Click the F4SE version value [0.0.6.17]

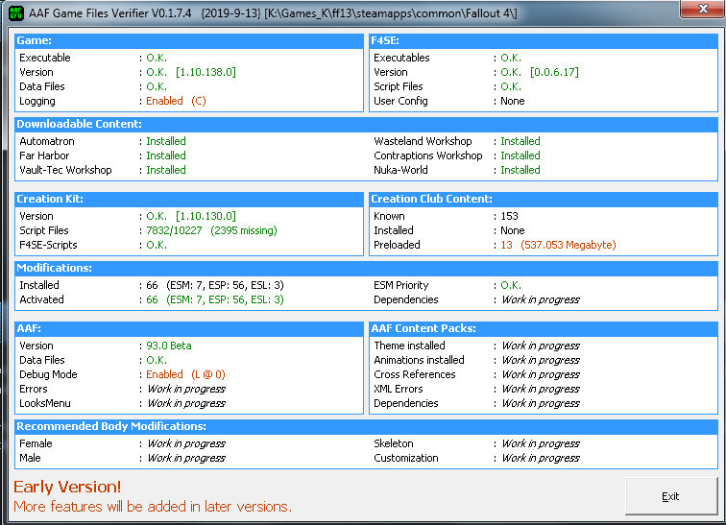pyautogui.click(x=554, y=72)
